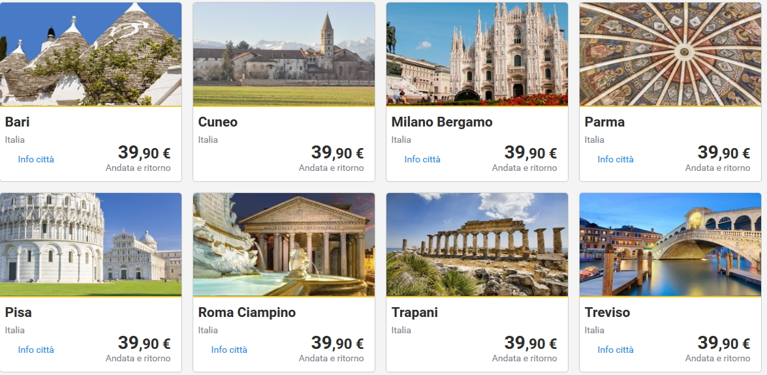Open Info città link for Bari
Viewport: 767px width, 375px height.
pos(36,159)
